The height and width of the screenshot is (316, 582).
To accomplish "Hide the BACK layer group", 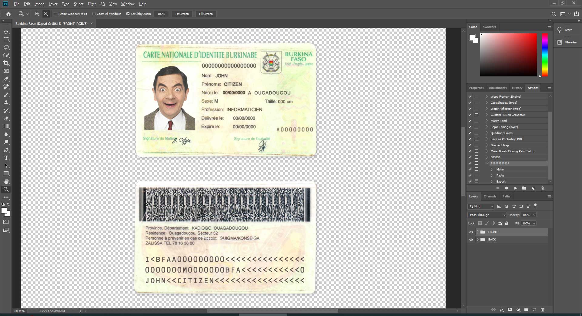I will coord(471,240).
